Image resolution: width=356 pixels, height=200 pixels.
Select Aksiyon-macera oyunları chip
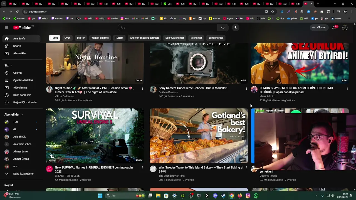click(x=144, y=38)
